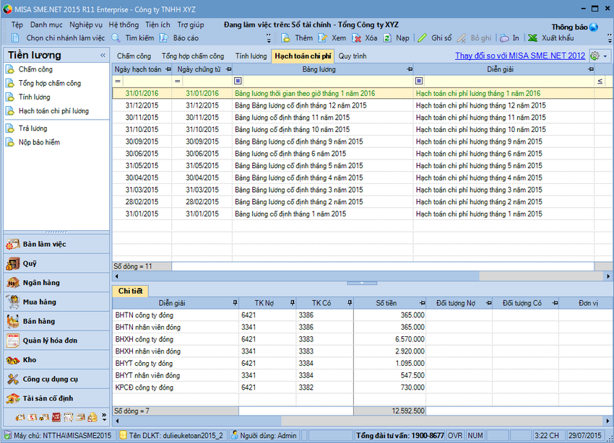Toggle pin on top Diễn giải column

(x=590, y=69)
